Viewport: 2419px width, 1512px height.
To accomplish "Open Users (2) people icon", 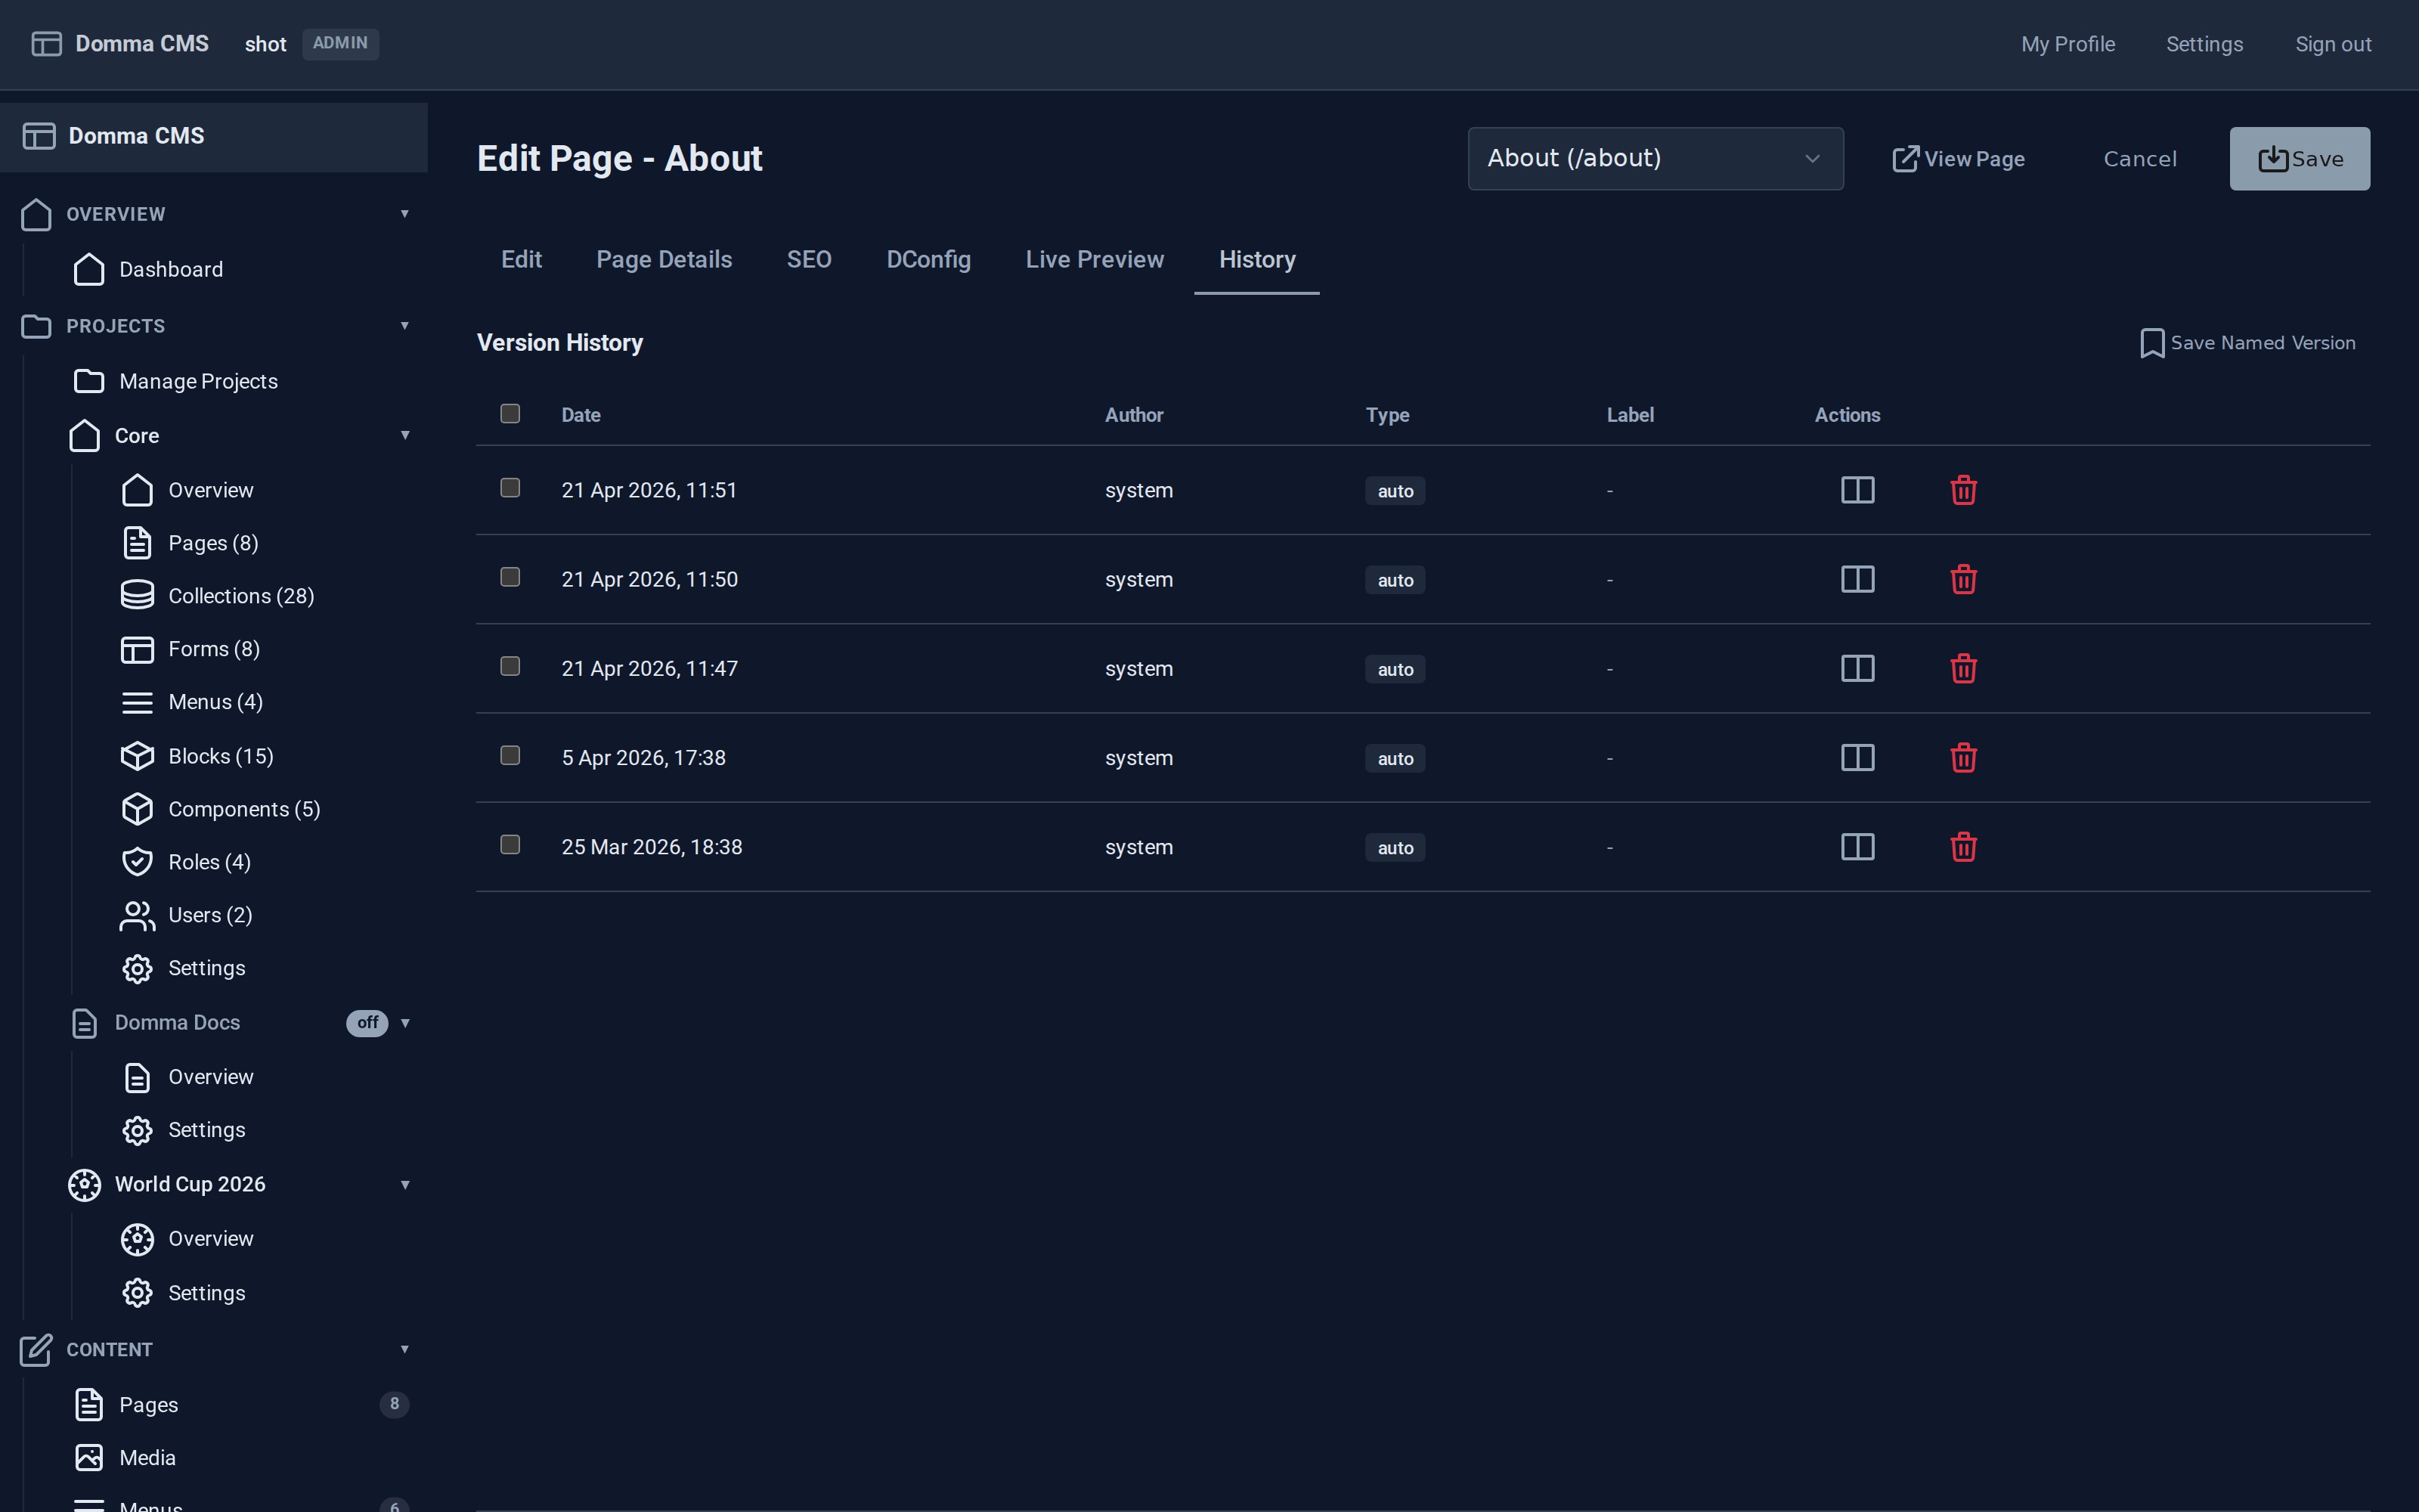I will tap(137, 915).
